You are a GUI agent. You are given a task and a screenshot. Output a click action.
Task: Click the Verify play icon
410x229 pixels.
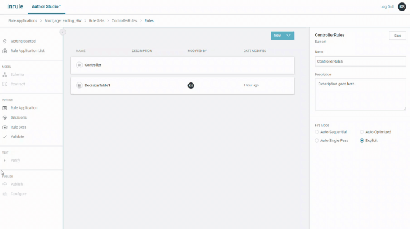5,161
